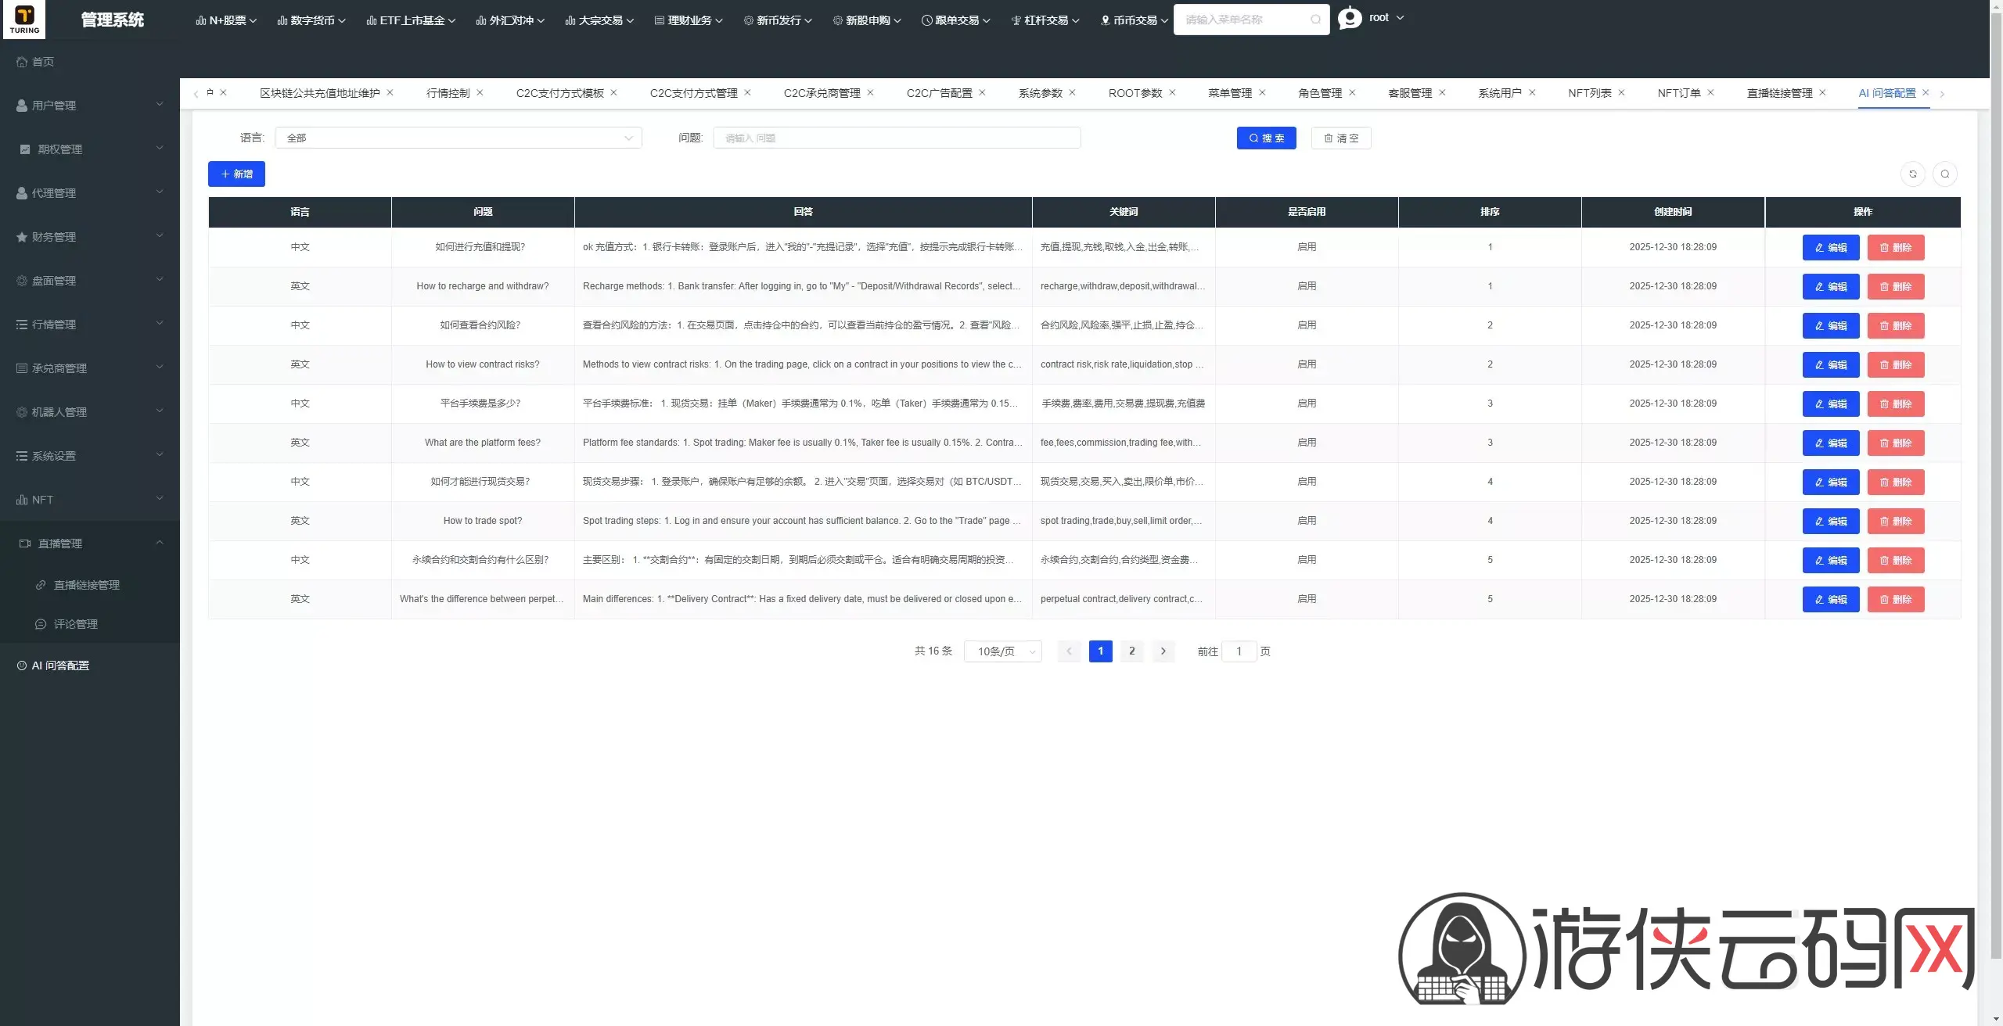
Task: Expand the 用户管理 sidebar menu
Action: pyautogui.click(x=90, y=105)
